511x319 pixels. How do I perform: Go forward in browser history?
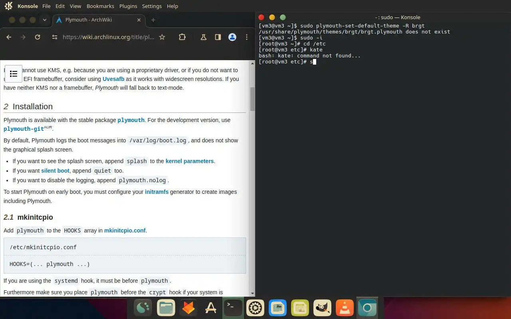pos(23,37)
